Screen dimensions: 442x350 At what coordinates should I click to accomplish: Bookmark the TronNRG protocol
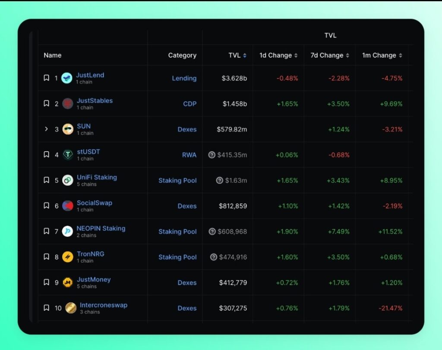(x=47, y=256)
